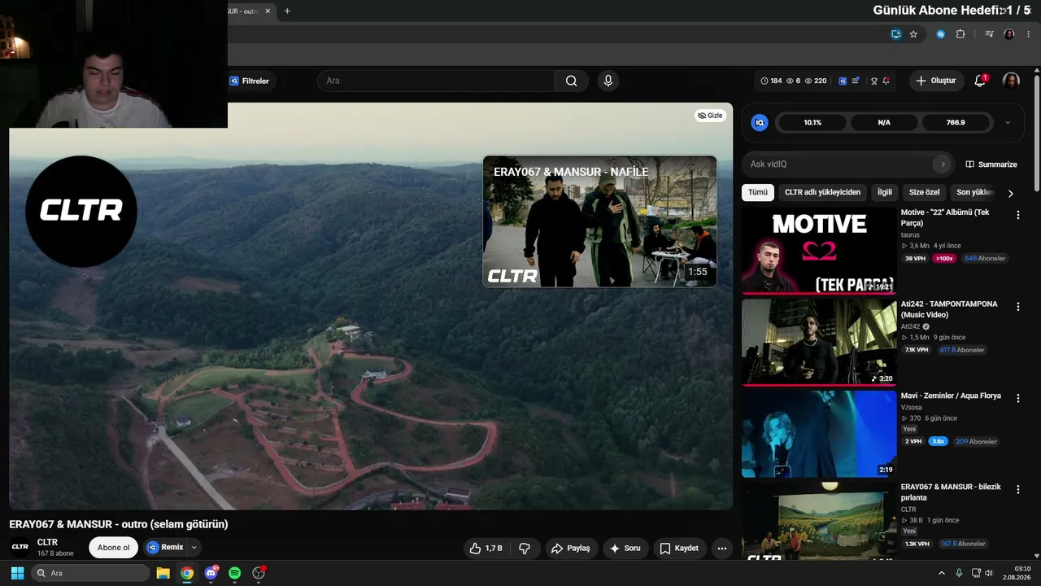Select the CLTR adlı yükleyiciden chip
This screenshot has height=586, width=1041.
pos(822,192)
